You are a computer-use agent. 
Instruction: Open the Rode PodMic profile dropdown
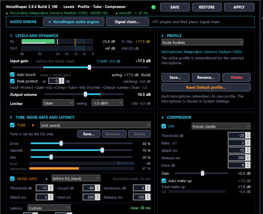202,42
